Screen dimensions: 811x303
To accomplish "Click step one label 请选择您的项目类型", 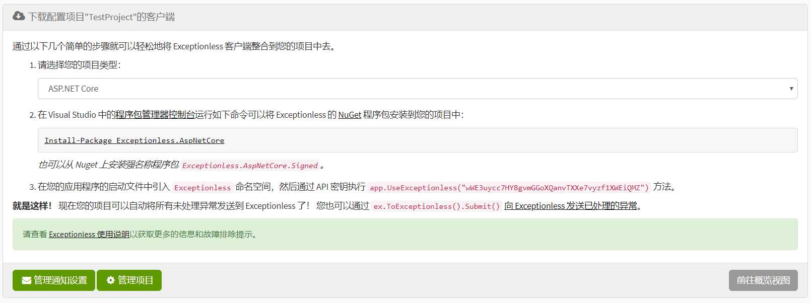I will pos(79,65).
